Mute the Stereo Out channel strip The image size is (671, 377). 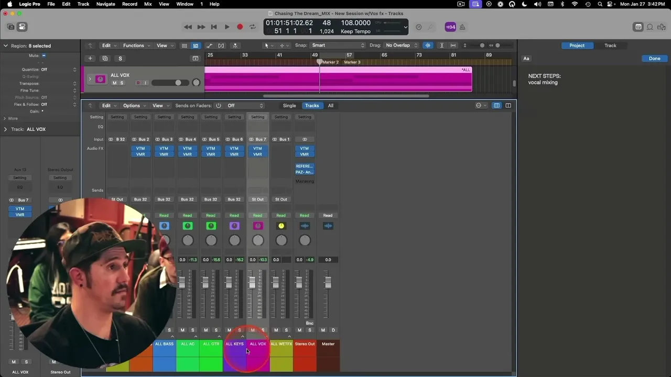tap(299, 330)
